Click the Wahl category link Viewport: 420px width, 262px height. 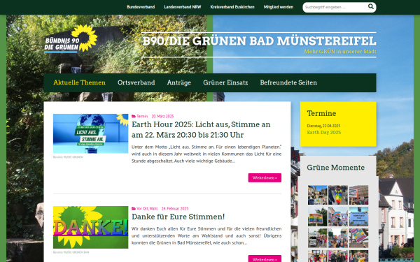(x=153, y=208)
